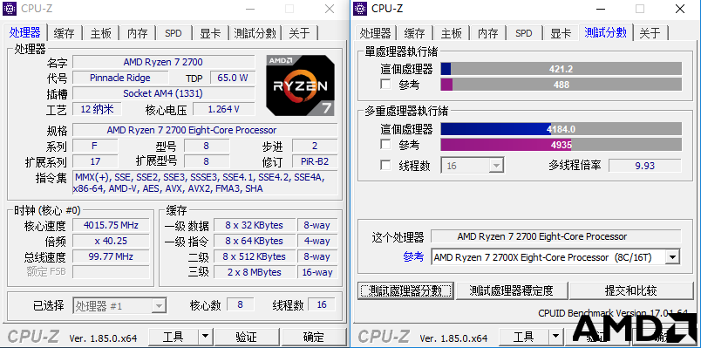
Task: Switch to 关于 tab in left window
Action: tap(300, 33)
